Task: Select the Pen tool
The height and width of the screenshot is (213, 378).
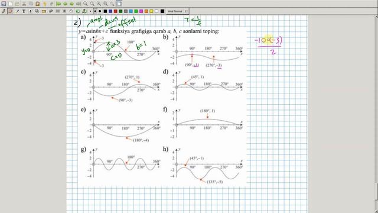Action: pyautogui.click(x=4, y=11)
